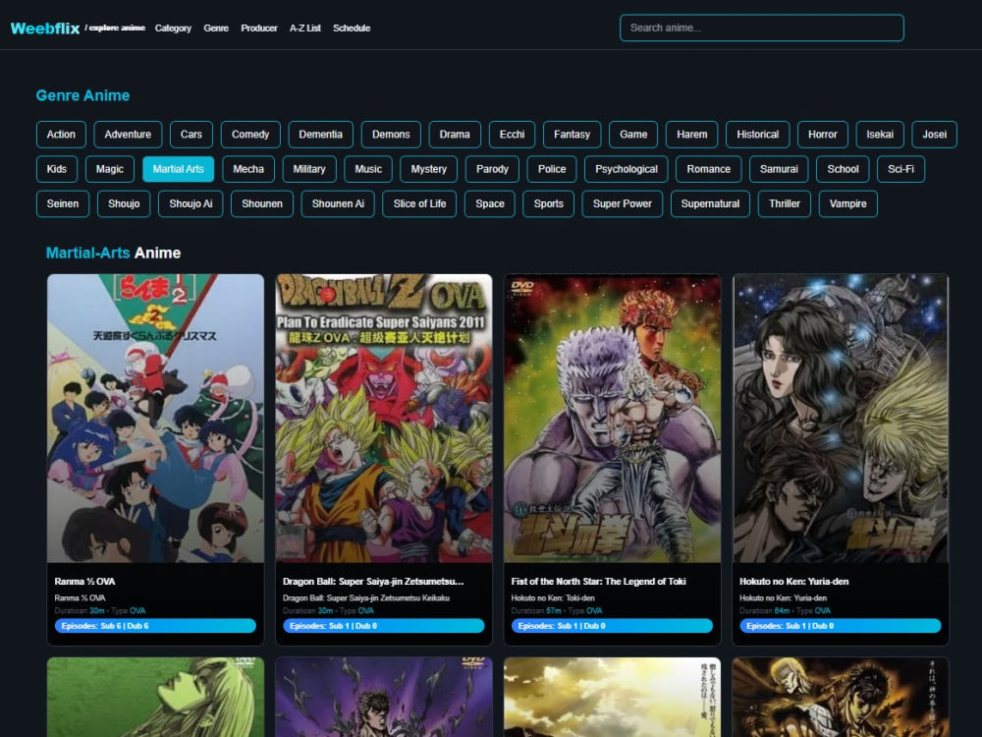Filter by Romance genre

(x=708, y=169)
